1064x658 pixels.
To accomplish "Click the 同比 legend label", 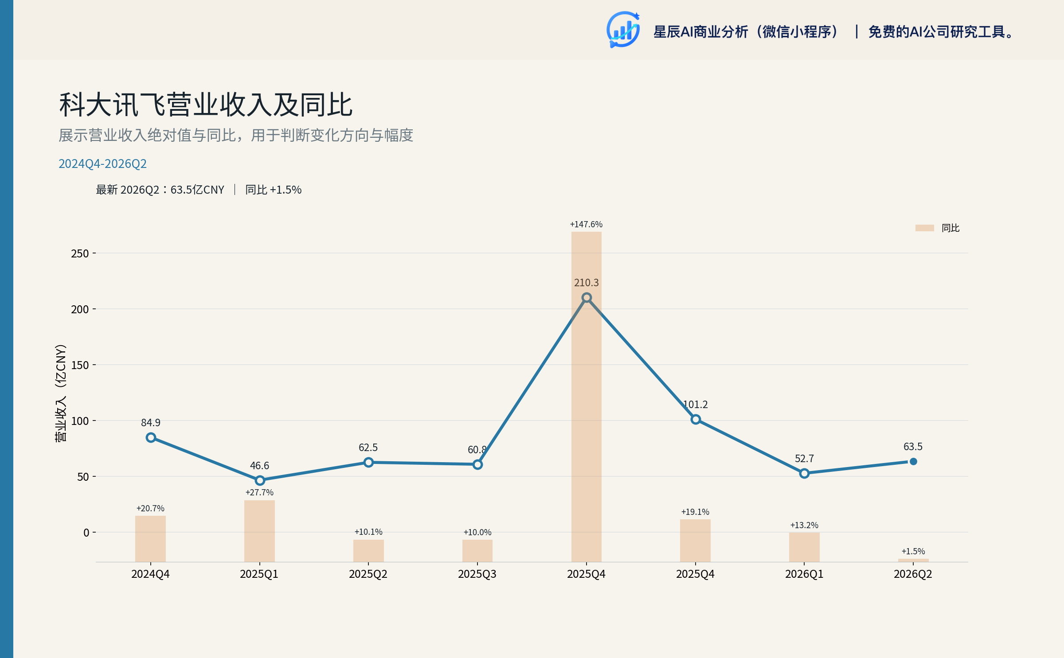I will coord(950,228).
